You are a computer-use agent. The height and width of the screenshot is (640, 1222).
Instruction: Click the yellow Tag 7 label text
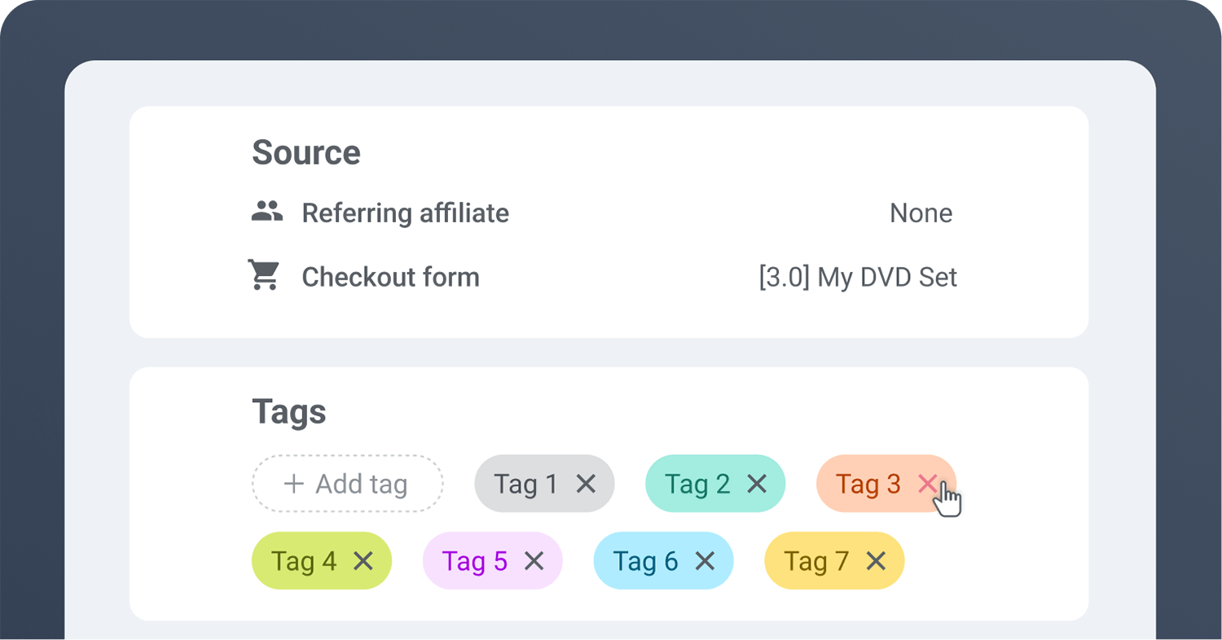(816, 561)
